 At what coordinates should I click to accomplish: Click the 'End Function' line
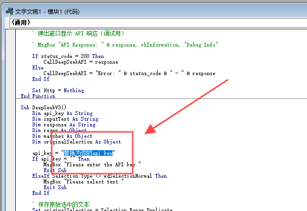[38, 96]
